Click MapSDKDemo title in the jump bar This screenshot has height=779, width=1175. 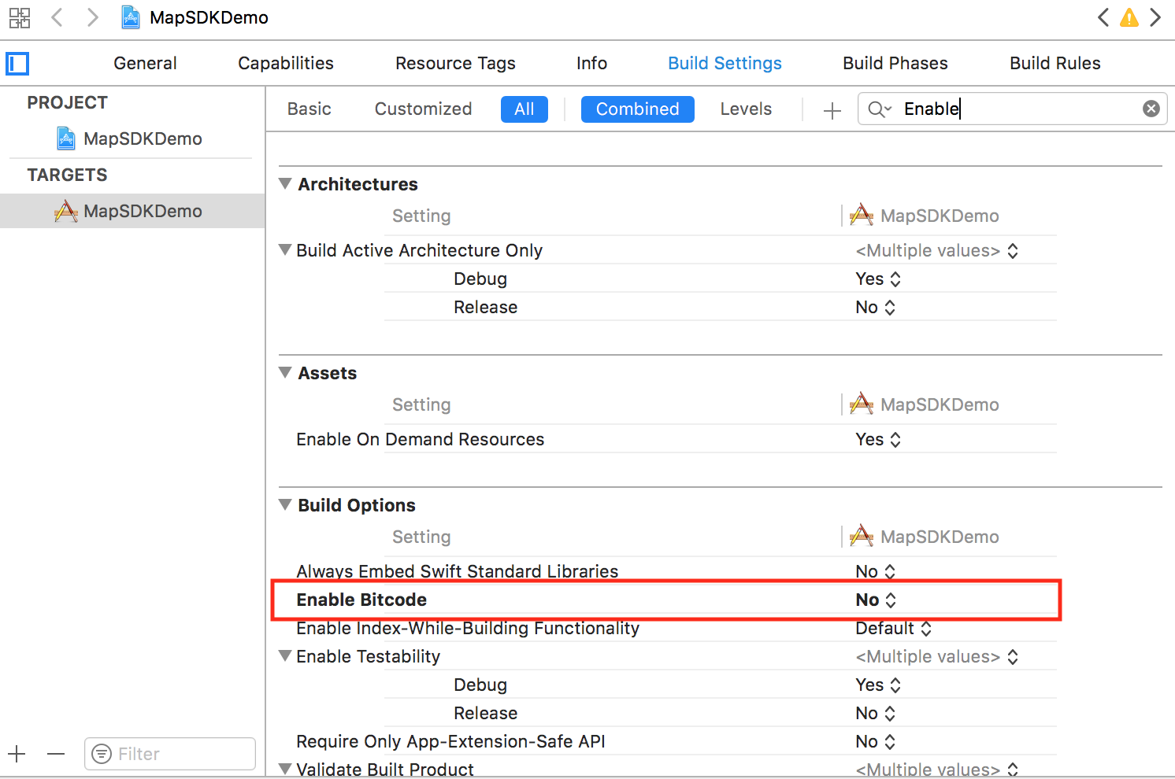209,17
